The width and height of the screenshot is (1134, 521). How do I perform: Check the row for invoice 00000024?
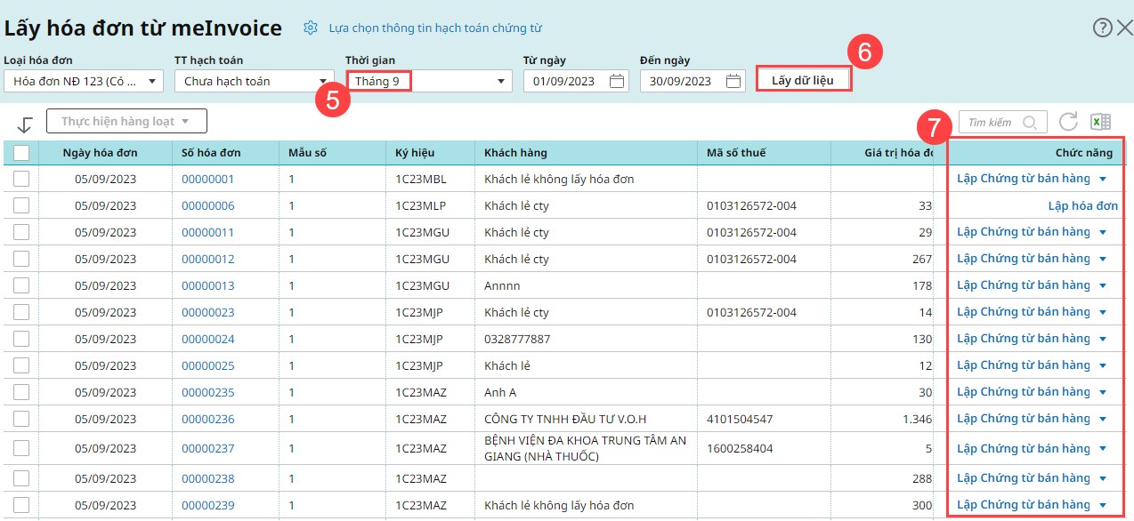click(21, 339)
